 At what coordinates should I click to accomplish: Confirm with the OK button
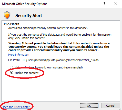pos(89,106)
